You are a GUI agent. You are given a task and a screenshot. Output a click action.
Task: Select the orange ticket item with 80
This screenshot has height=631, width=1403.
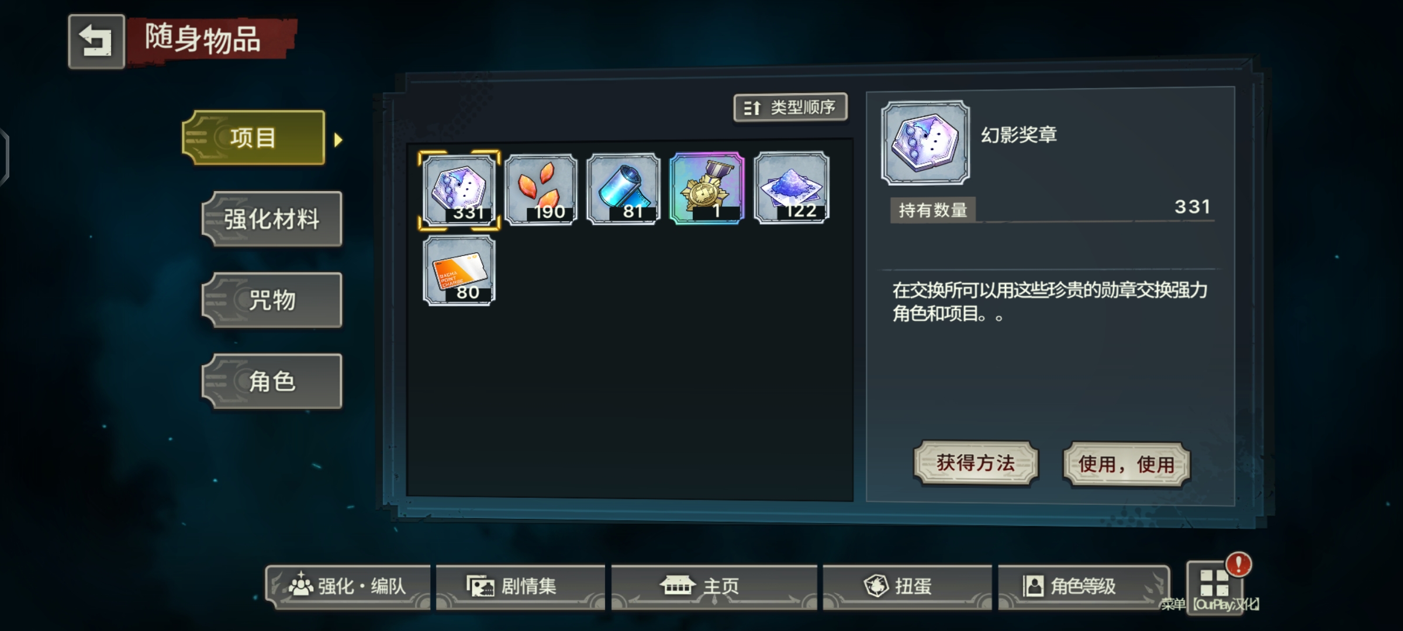pos(459,271)
